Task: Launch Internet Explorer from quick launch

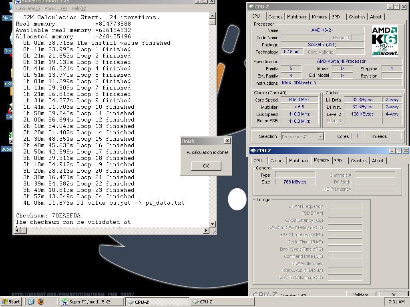Action: 31,302
